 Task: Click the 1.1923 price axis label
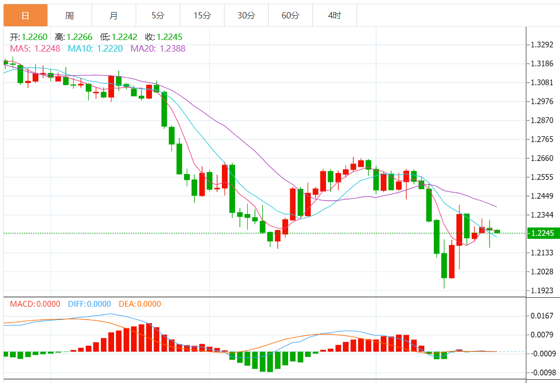542,291
